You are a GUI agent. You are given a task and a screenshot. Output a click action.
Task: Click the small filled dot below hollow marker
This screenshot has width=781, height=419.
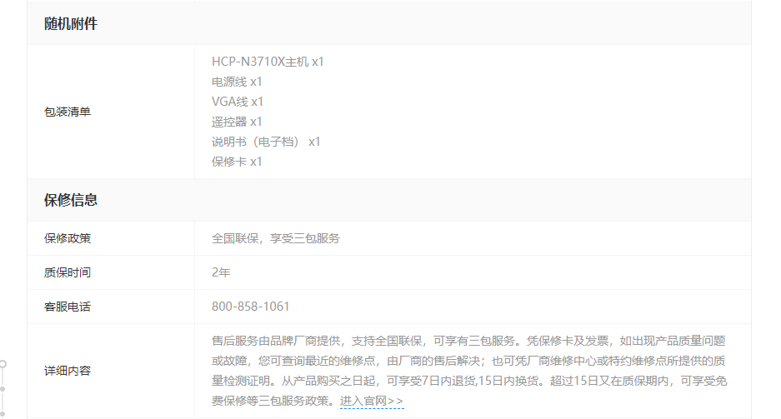click(3, 388)
